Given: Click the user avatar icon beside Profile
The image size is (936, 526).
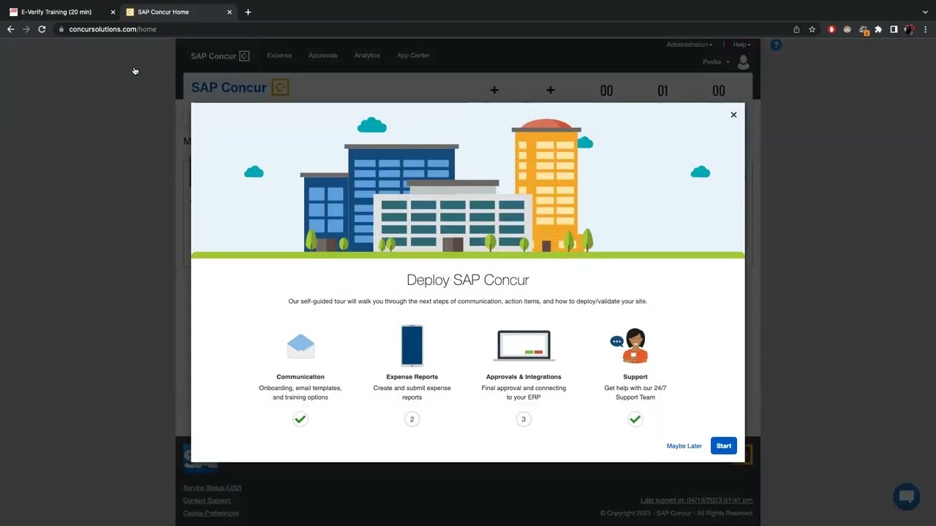Looking at the screenshot, I should point(744,62).
